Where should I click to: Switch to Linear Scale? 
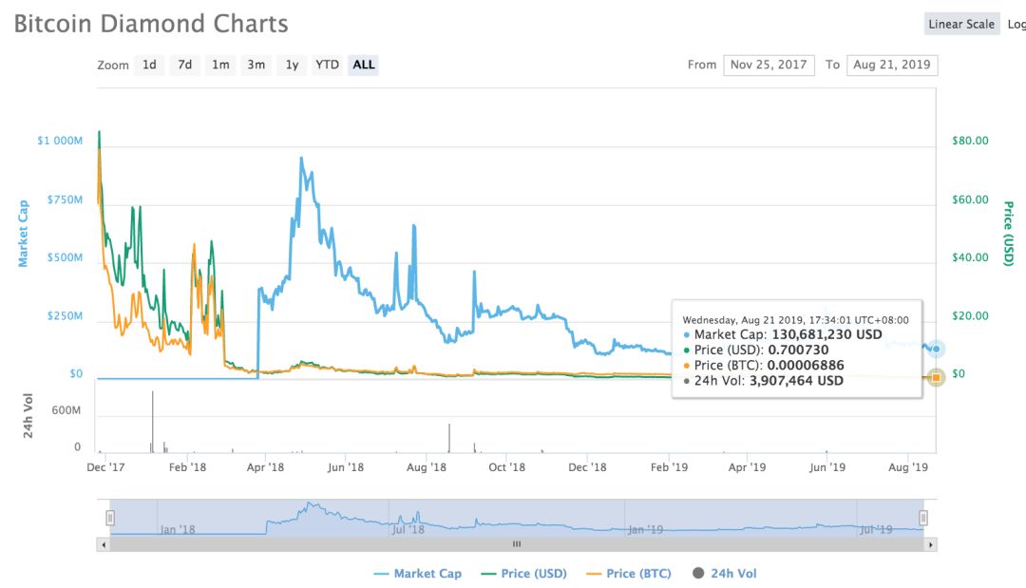coord(961,24)
